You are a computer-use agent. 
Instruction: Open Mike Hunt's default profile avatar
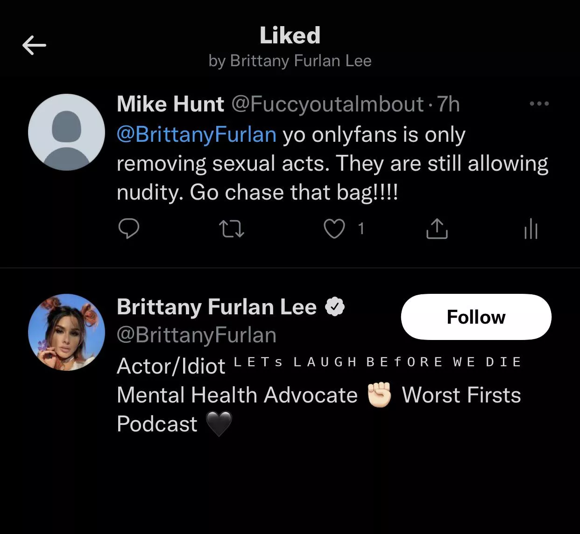pos(66,132)
